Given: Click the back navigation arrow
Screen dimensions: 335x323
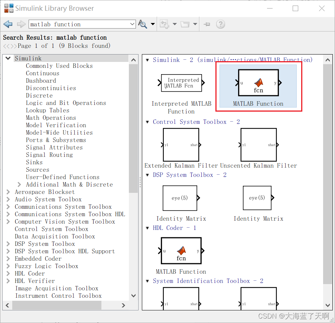Looking at the screenshot, I should click(8, 24).
